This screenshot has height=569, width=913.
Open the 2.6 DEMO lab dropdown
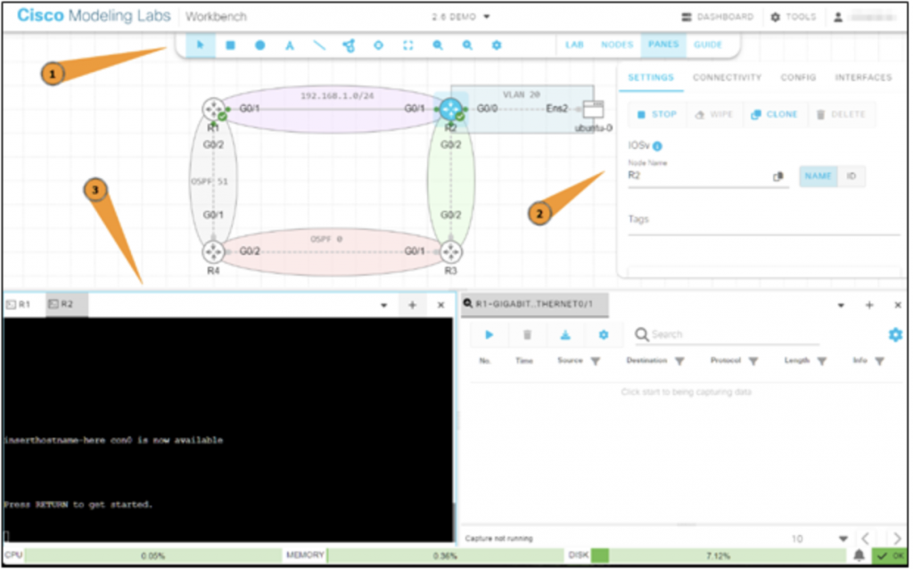tap(460, 16)
